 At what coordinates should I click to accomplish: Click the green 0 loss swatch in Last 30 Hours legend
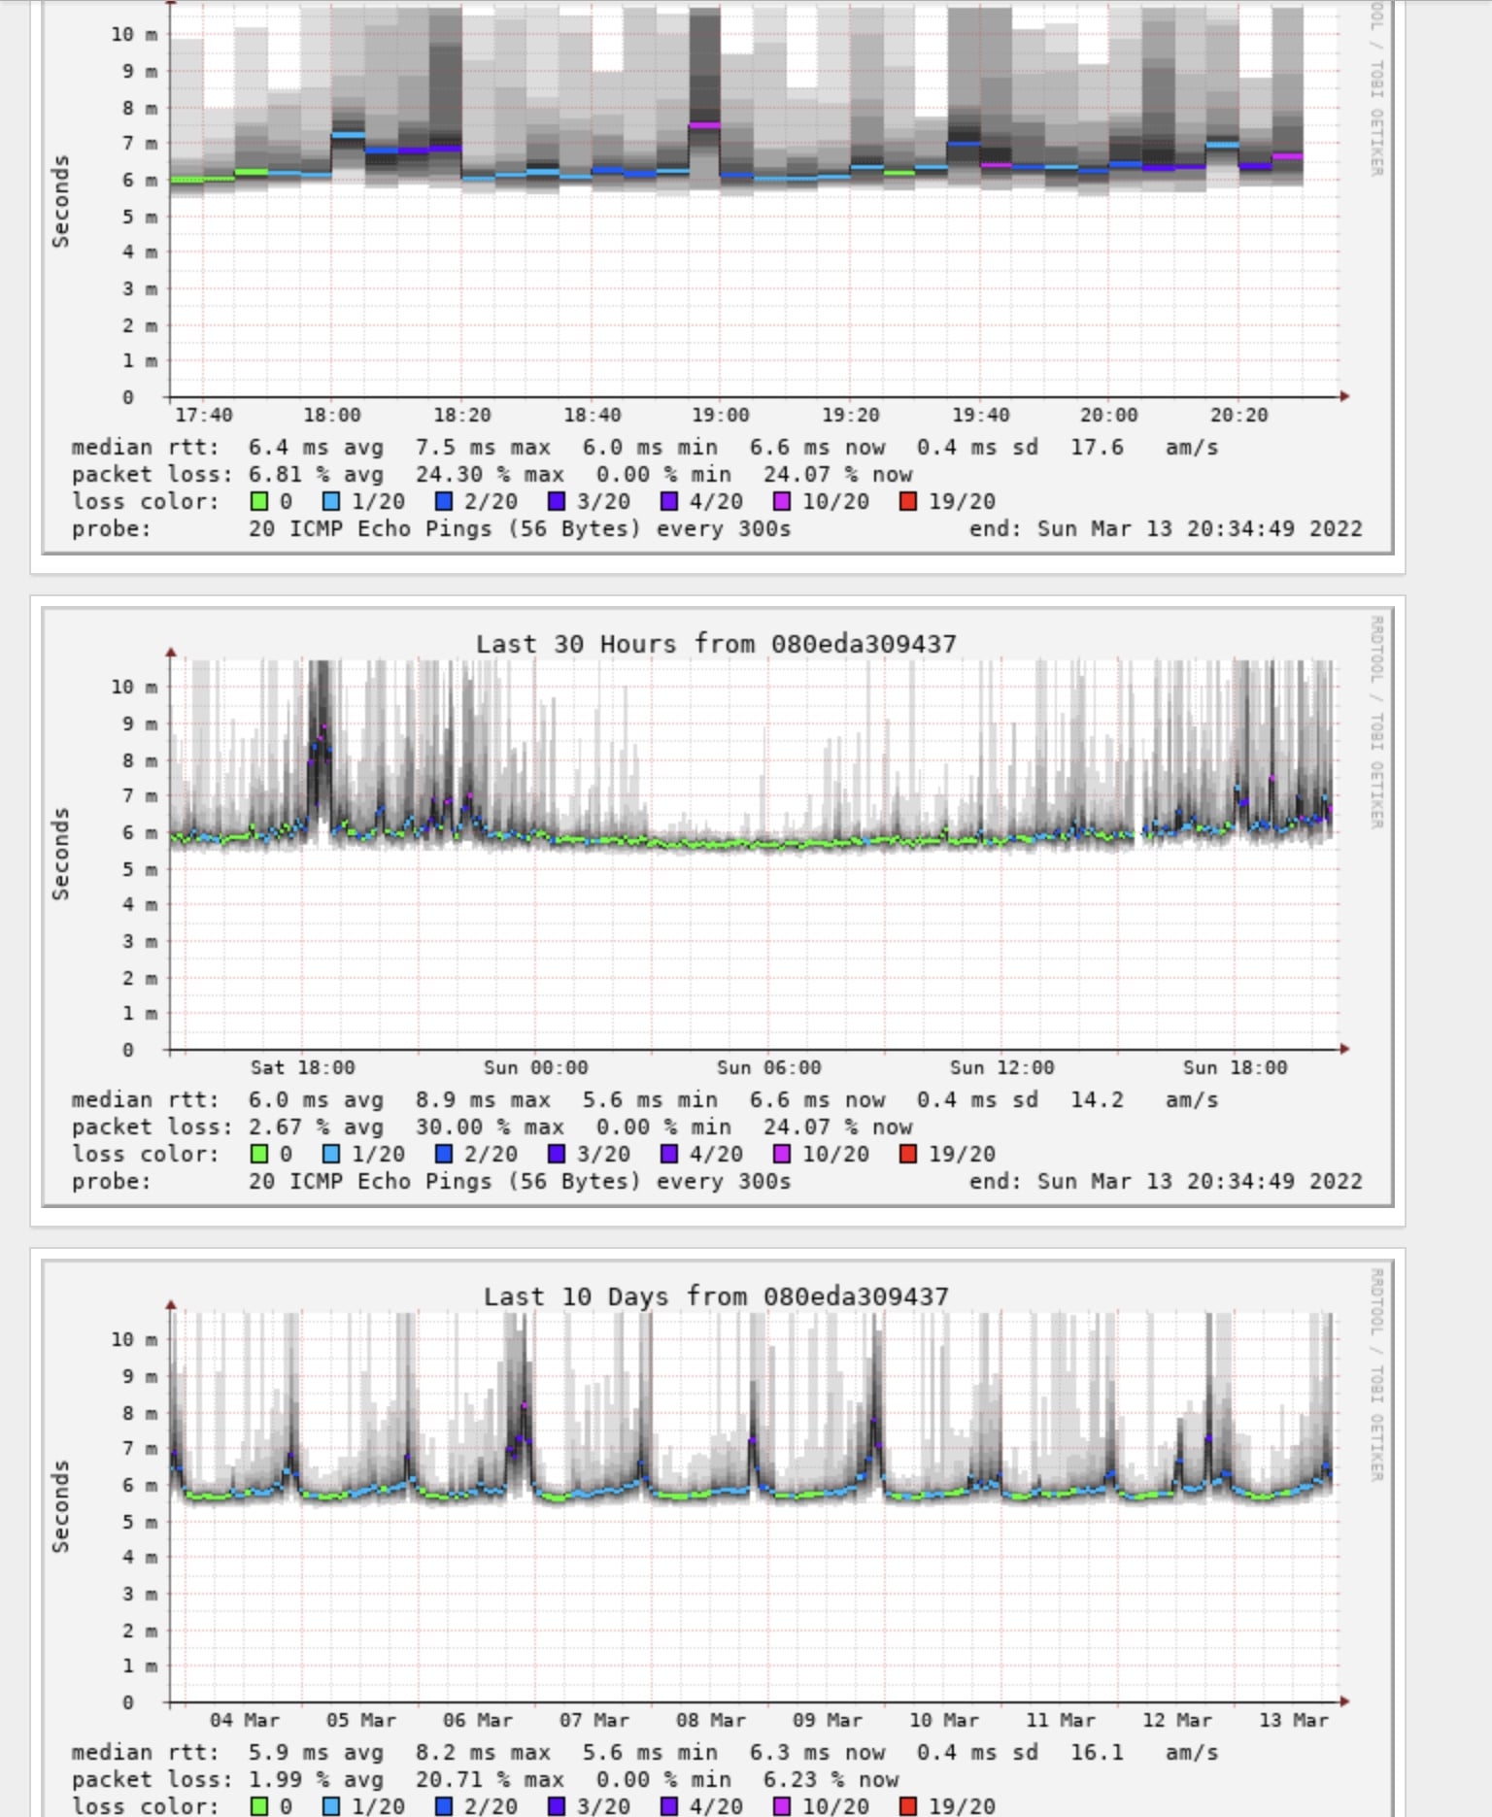259,1154
